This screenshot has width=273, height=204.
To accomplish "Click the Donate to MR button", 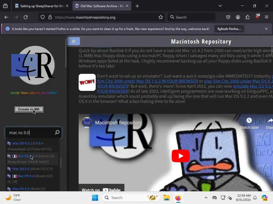I will tap(29, 109).
